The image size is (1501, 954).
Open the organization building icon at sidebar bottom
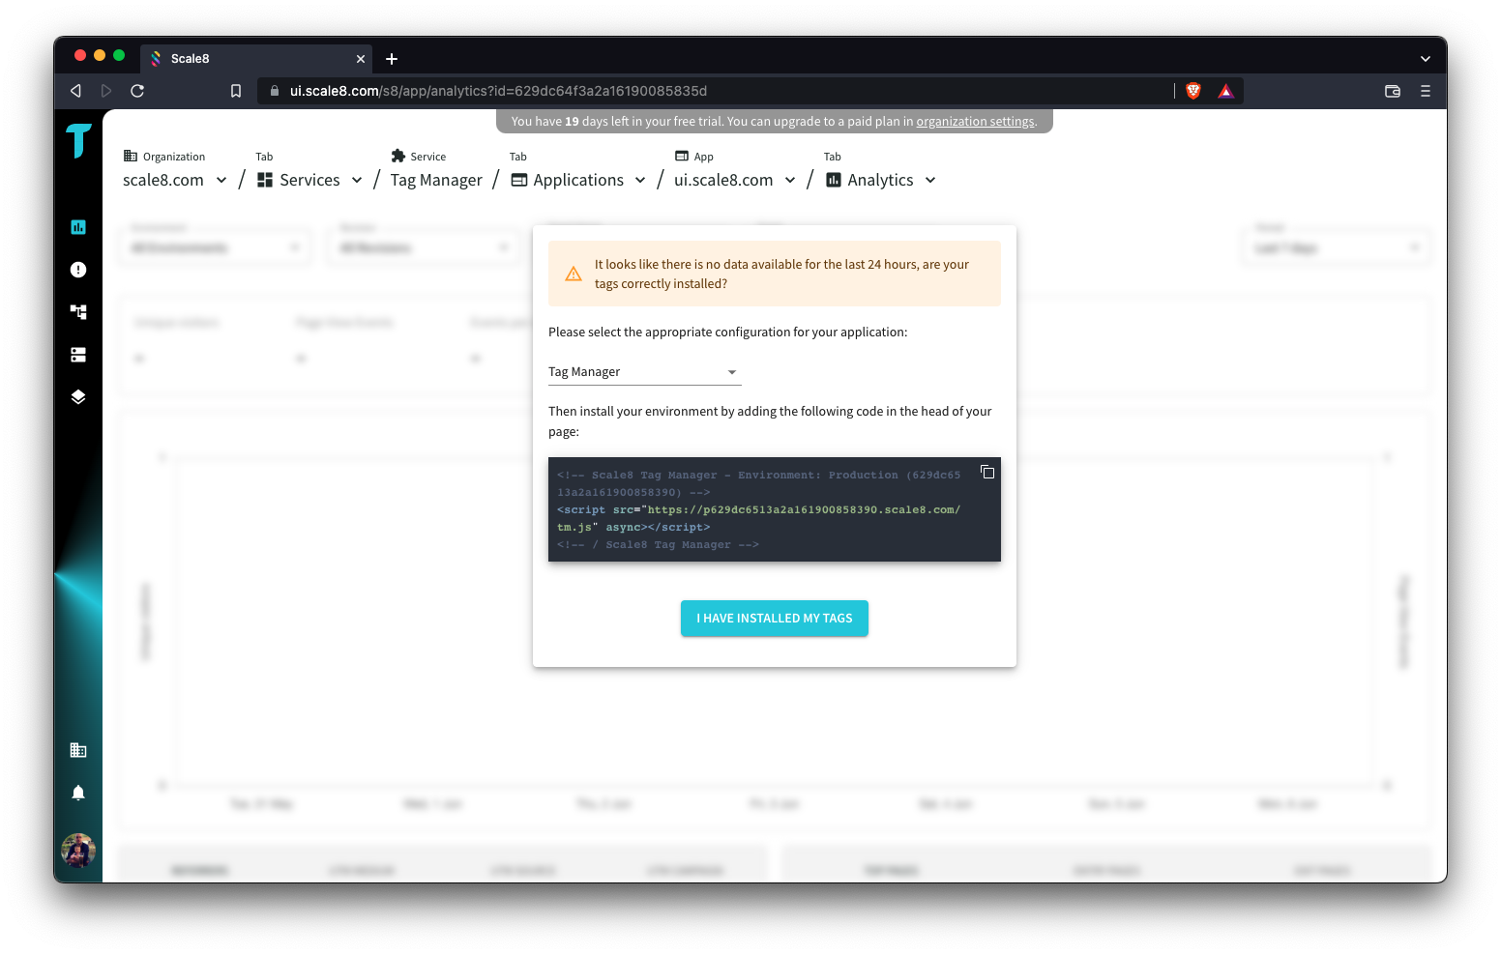[x=78, y=750]
